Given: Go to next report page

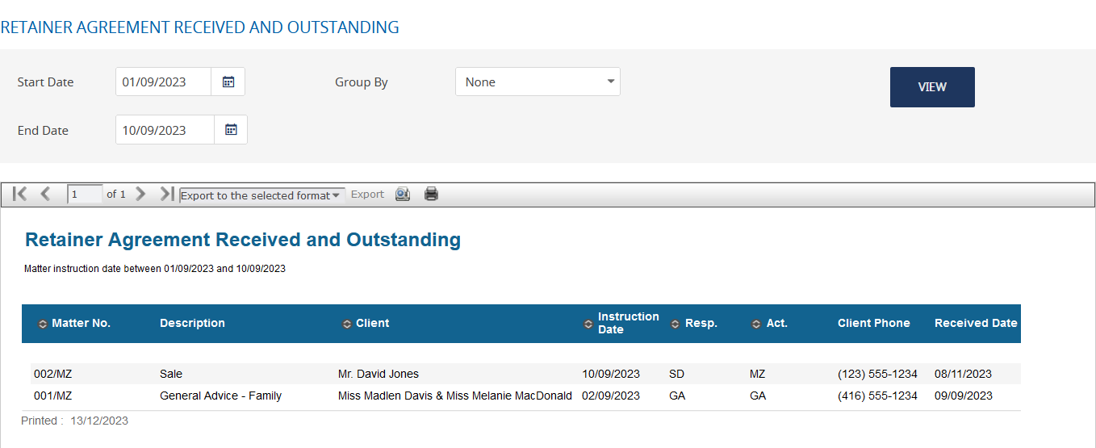Looking at the screenshot, I should [x=140, y=194].
